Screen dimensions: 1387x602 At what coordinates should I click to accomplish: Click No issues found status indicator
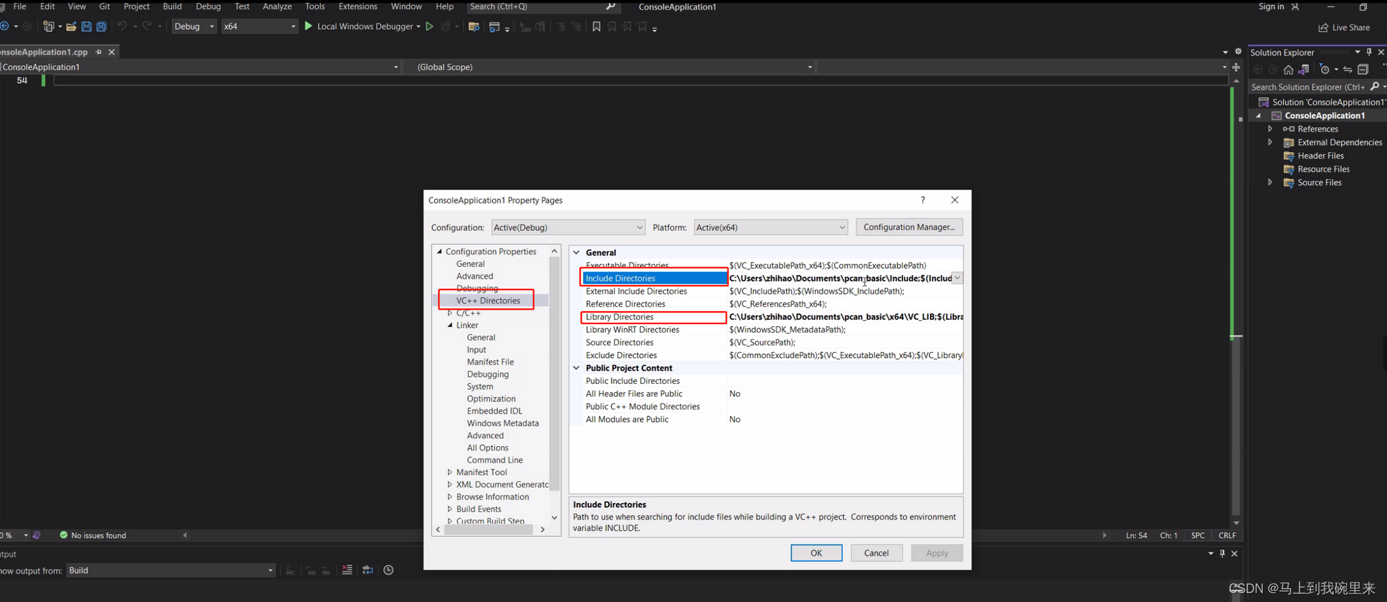[93, 535]
